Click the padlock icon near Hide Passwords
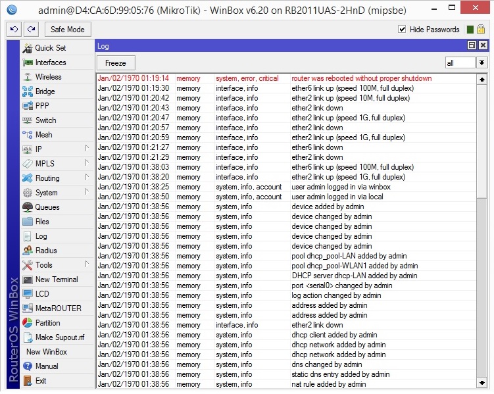This screenshot has height=394, width=494. (481, 30)
